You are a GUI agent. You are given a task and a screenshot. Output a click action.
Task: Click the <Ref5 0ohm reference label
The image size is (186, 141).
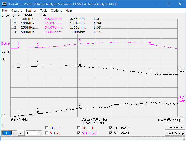coord(182,70)
